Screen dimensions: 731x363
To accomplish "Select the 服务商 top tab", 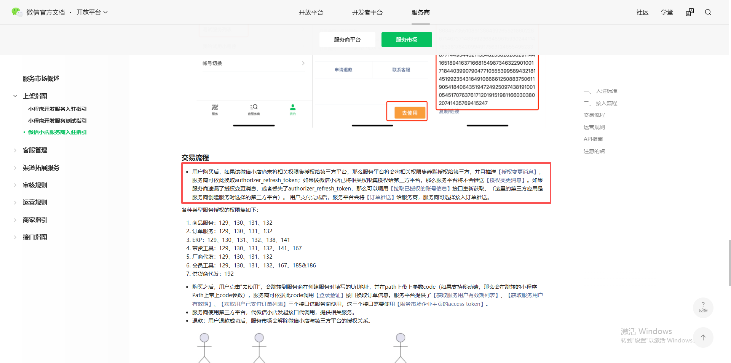I will click(421, 13).
